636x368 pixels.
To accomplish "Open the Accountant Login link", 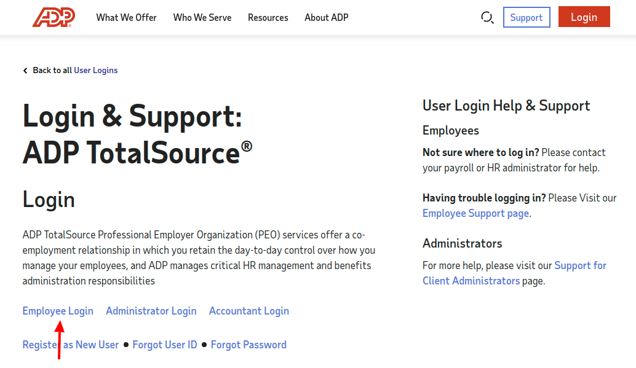I will click(249, 311).
